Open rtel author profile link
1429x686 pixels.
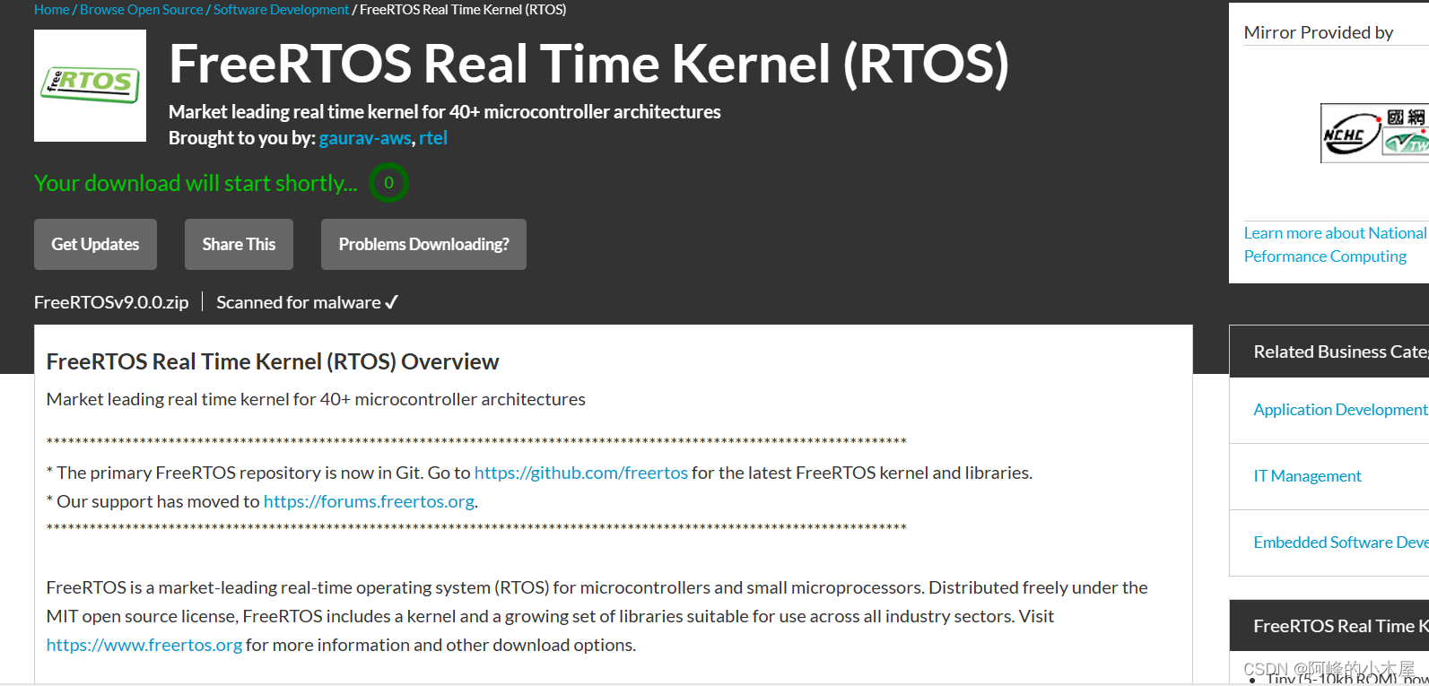(x=433, y=138)
